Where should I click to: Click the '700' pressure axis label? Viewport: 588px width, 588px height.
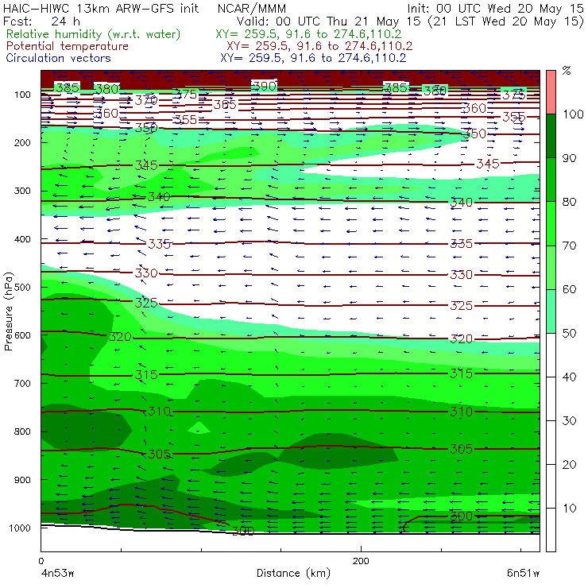22,383
